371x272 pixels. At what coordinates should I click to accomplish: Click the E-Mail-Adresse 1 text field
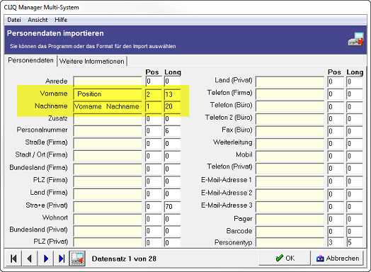tap(290, 181)
